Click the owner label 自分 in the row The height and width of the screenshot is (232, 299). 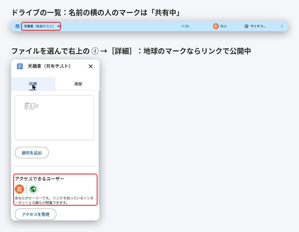click(x=223, y=26)
